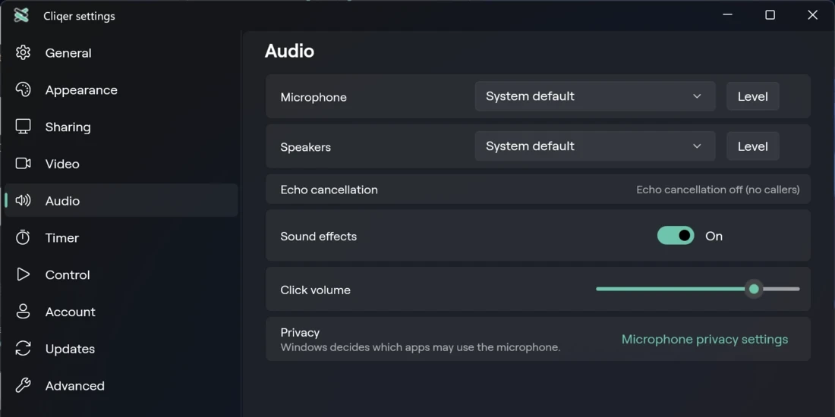The image size is (835, 417).
Task: Click the Timer stopwatch icon
Action: coord(23,237)
